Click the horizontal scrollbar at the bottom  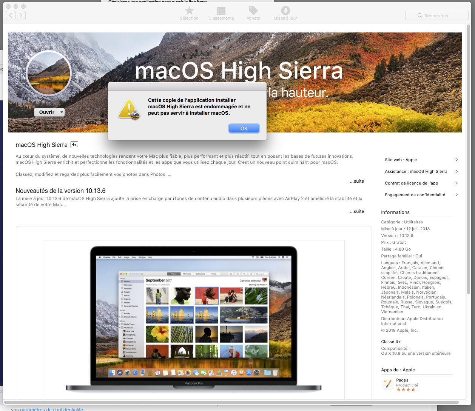(231, 402)
